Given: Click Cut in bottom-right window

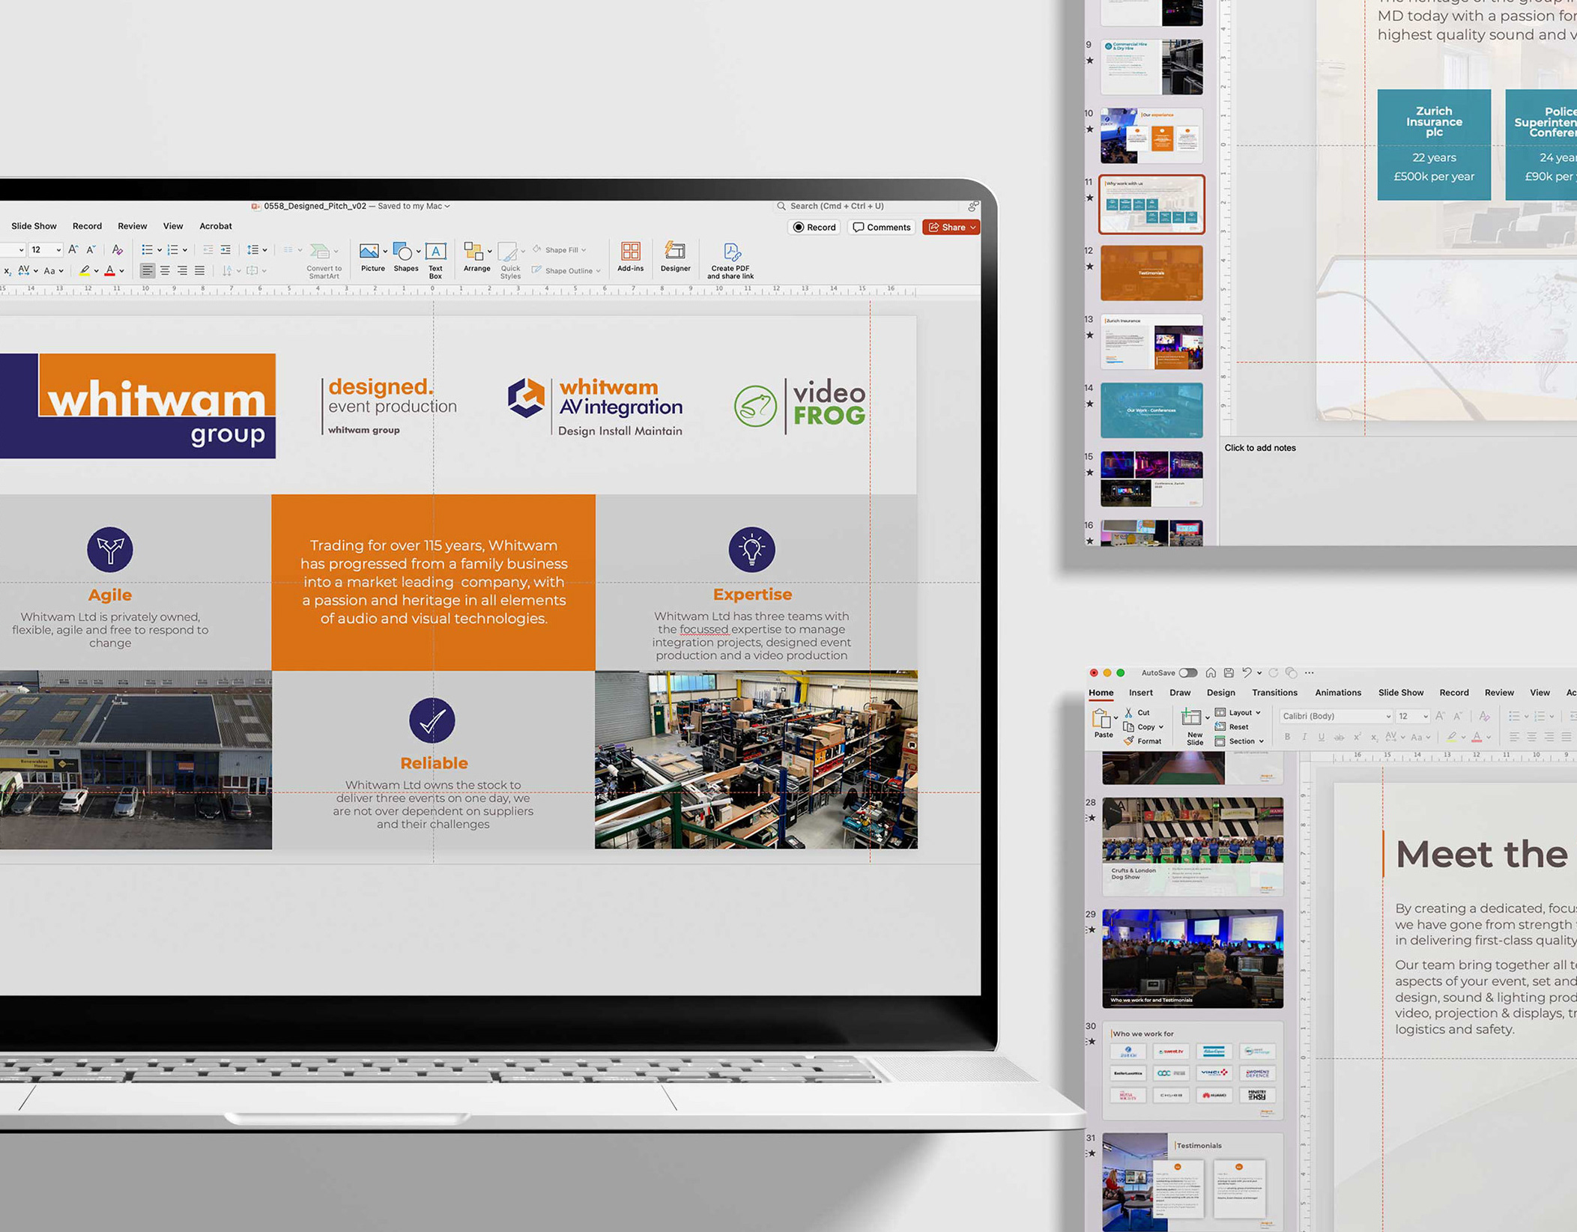Looking at the screenshot, I should (1137, 713).
